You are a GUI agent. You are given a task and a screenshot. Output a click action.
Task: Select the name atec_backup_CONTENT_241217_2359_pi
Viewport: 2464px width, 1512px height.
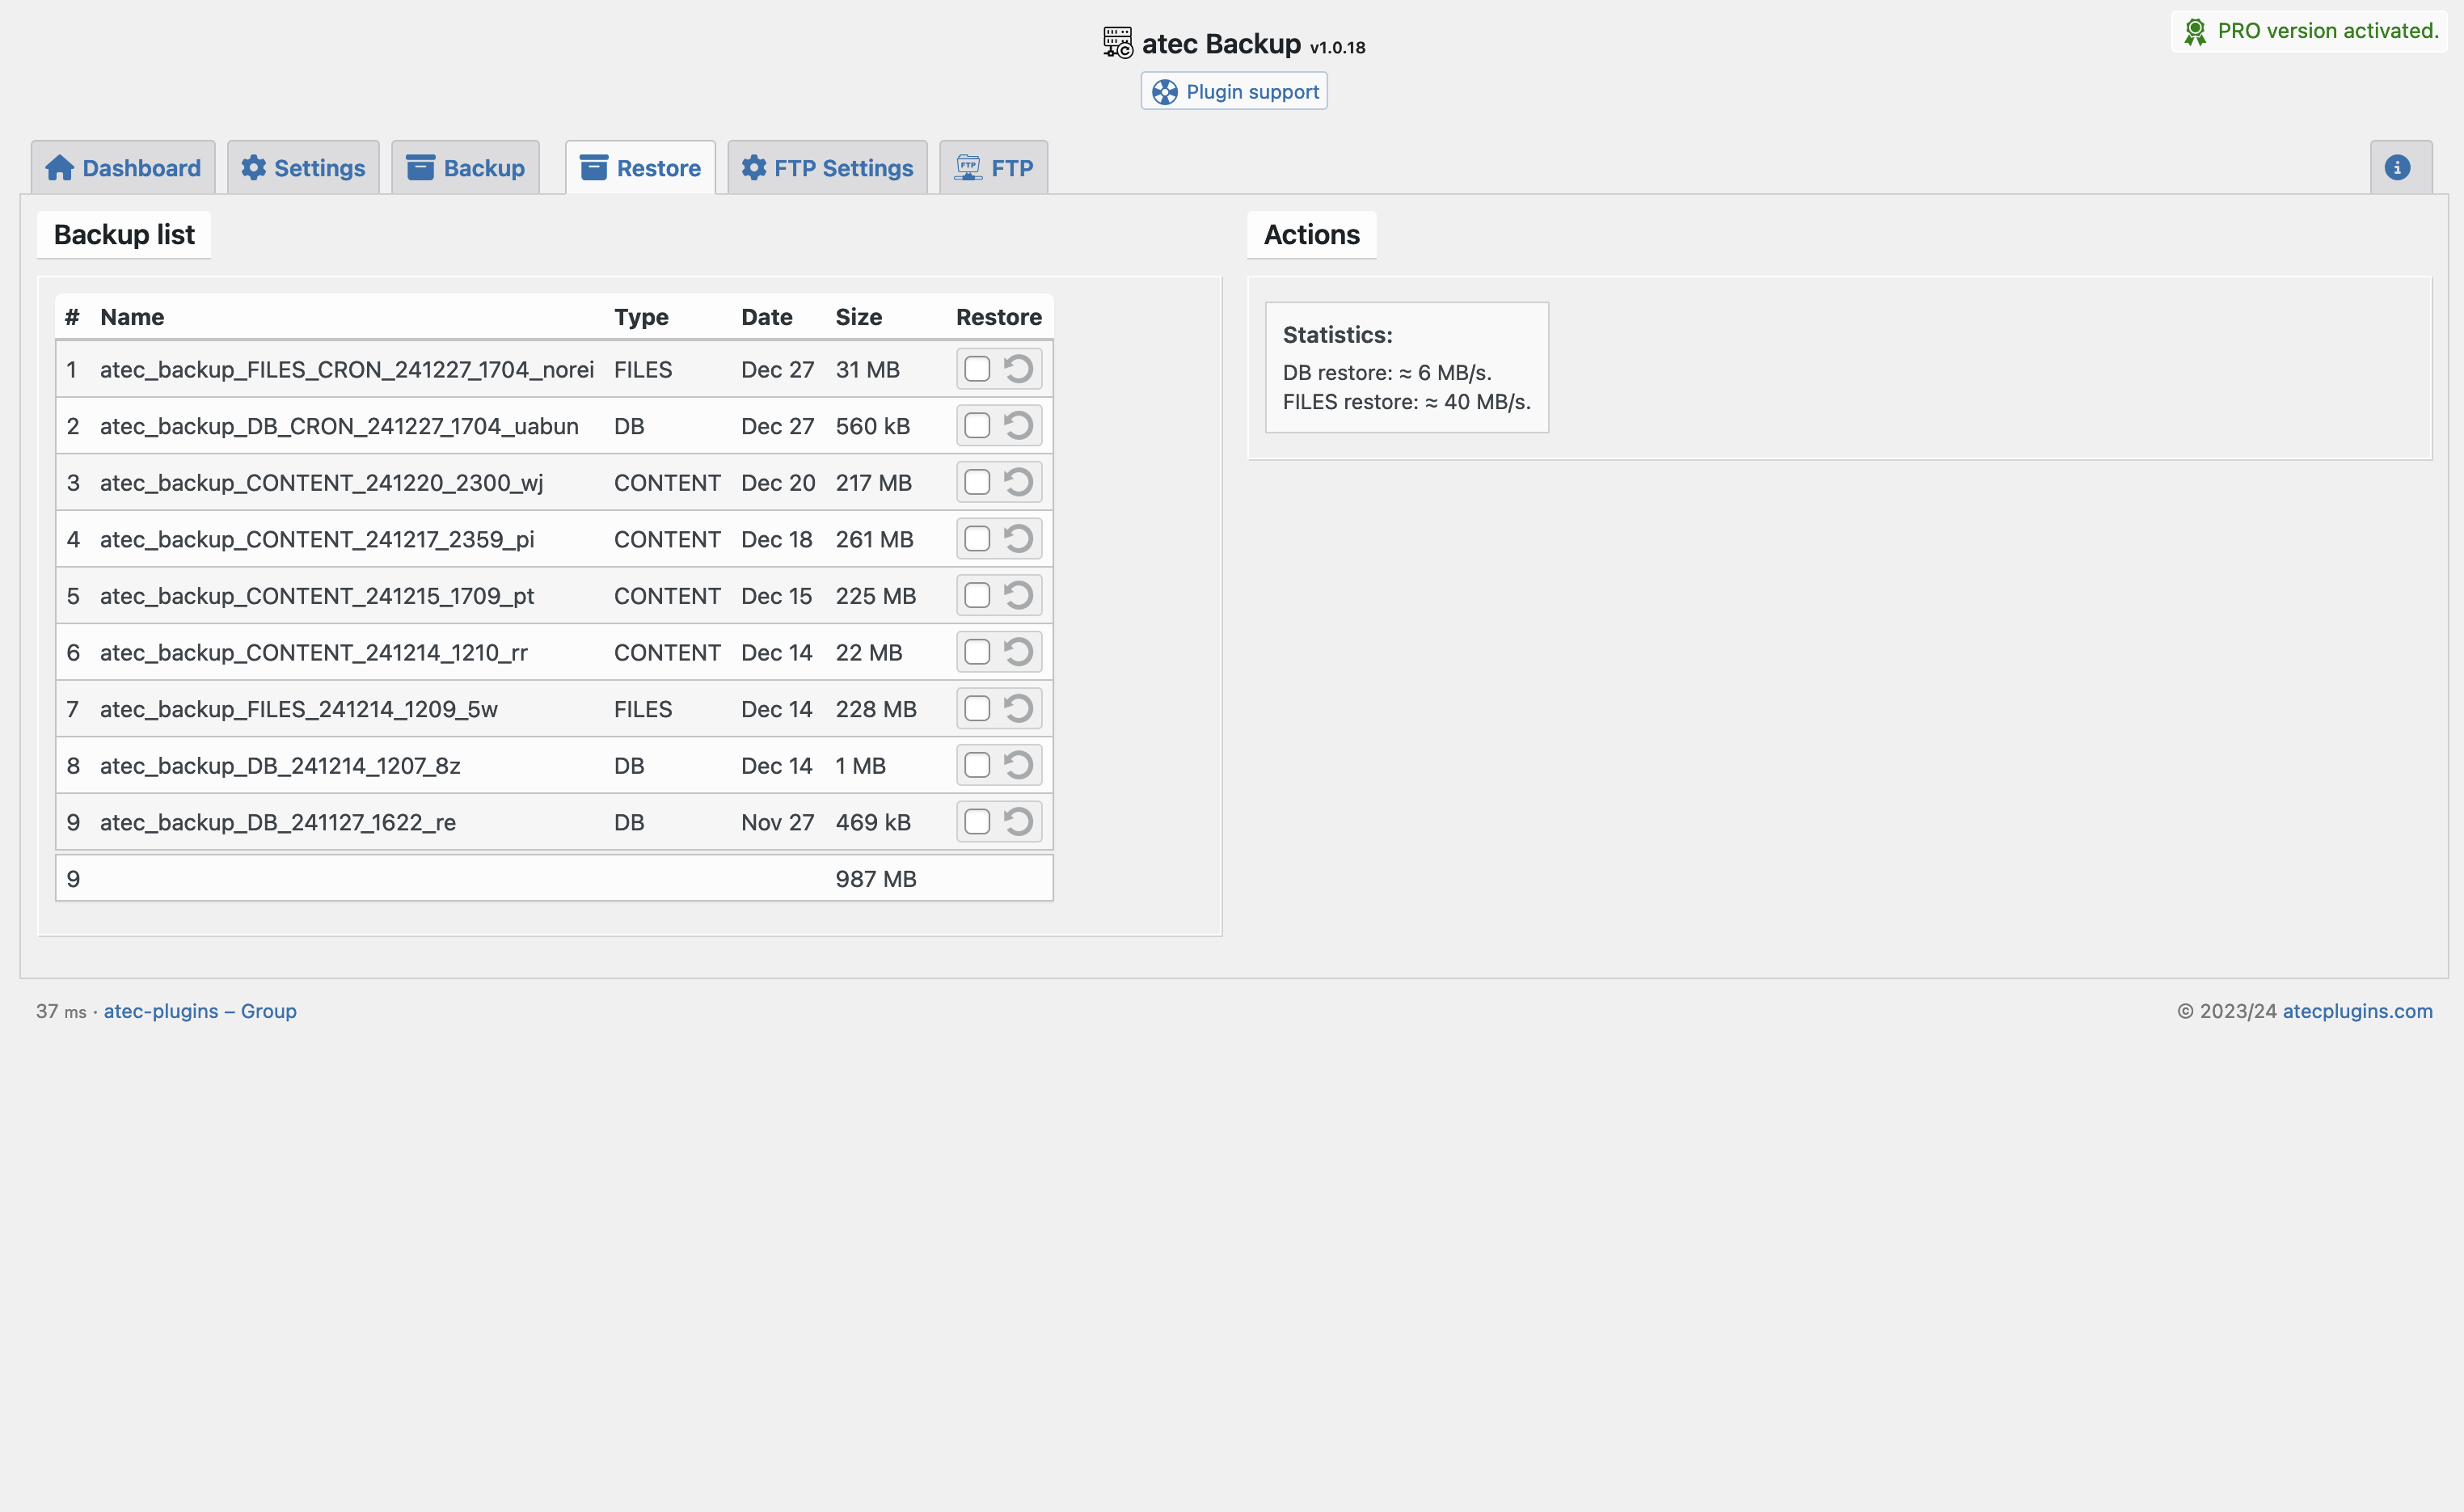click(x=317, y=540)
